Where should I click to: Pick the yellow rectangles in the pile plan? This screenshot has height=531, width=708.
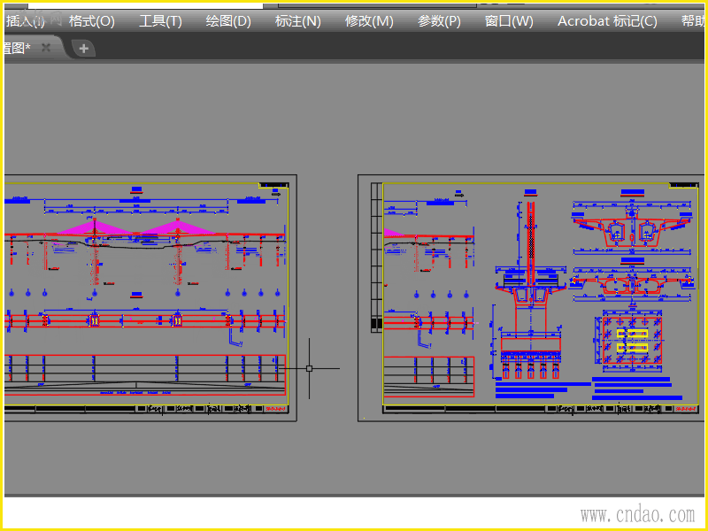pyautogui.click(x=633, y=341)
